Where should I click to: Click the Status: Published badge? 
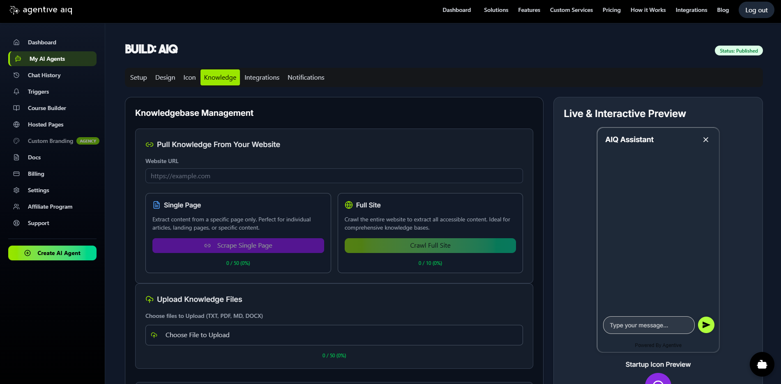click(739, 51)
